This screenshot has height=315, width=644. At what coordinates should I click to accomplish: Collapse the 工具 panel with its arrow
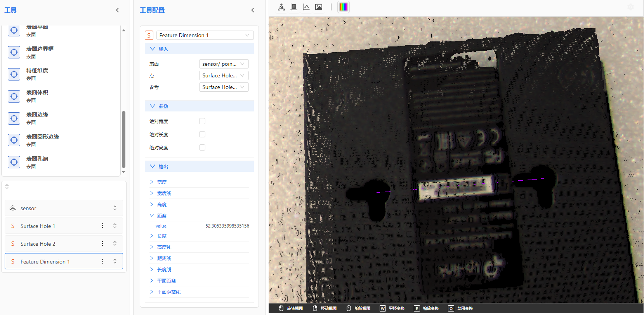coord(117,10)
